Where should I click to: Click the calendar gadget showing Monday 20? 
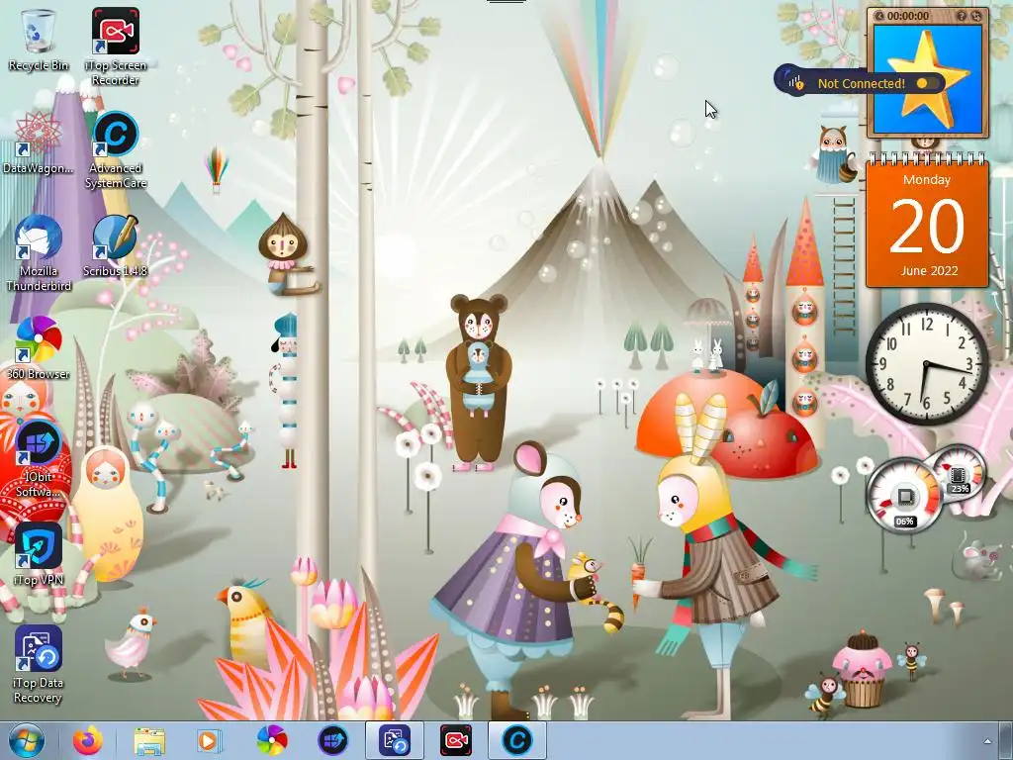coord(926,223)
